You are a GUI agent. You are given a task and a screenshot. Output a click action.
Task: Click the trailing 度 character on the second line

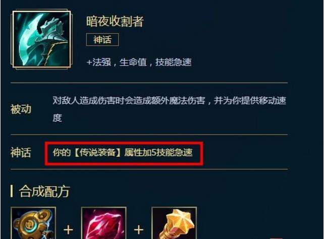pos(57,118)
